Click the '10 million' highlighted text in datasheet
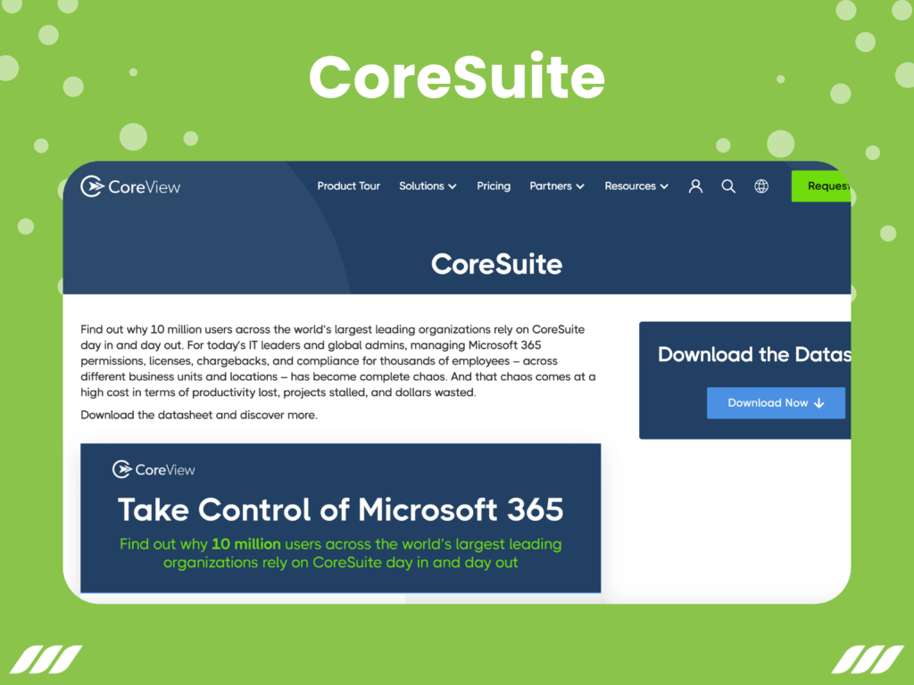914x685 pixels. [x=246, y=544]
